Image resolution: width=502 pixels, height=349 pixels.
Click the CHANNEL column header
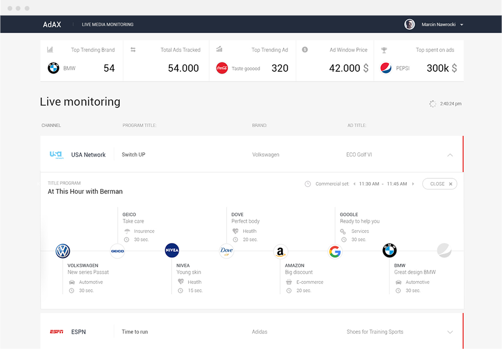click(51, 126)
